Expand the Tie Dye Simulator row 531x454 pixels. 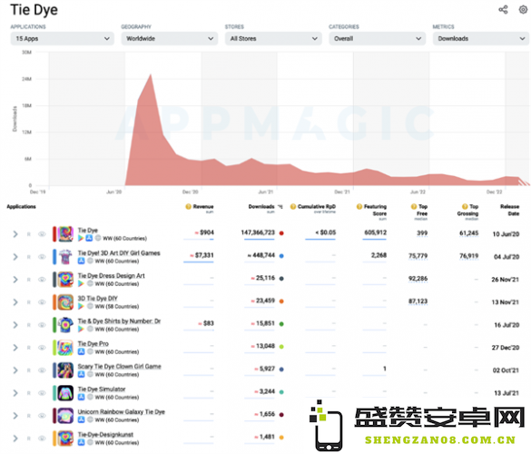click(x=15, y=393)
